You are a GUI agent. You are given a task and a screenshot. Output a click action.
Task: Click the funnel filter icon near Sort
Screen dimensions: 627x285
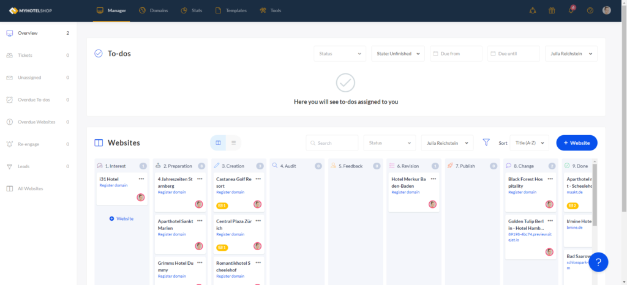coord(486,142)
